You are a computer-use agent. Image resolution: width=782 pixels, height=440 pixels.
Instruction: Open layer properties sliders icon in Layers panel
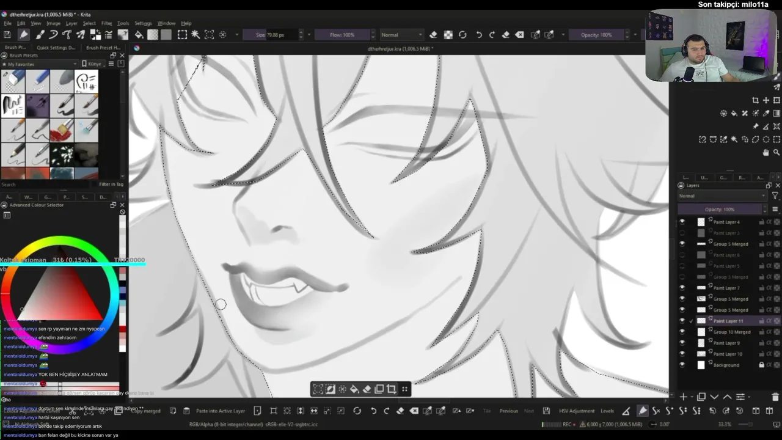[x=740, y=397]
